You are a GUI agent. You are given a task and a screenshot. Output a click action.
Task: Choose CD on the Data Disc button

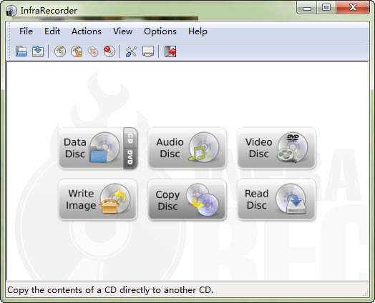coord(130,138)
